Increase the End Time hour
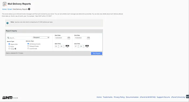The width and height of the screenshot is (189, 102). click(78, 45)
